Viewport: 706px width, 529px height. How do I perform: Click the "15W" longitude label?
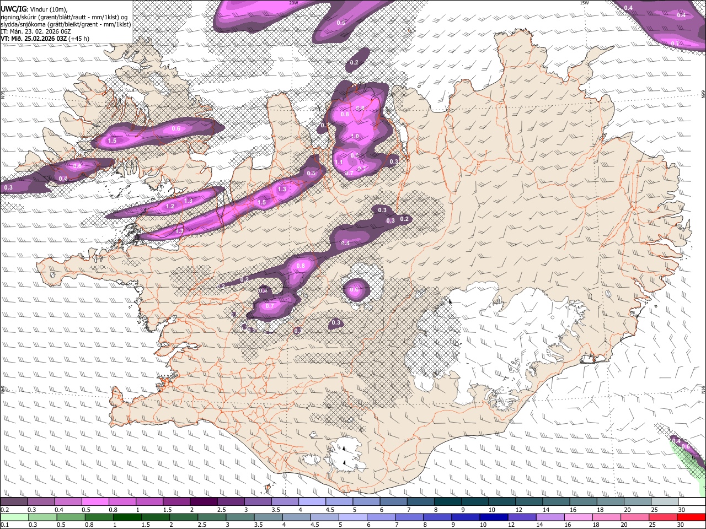point(584,3)
